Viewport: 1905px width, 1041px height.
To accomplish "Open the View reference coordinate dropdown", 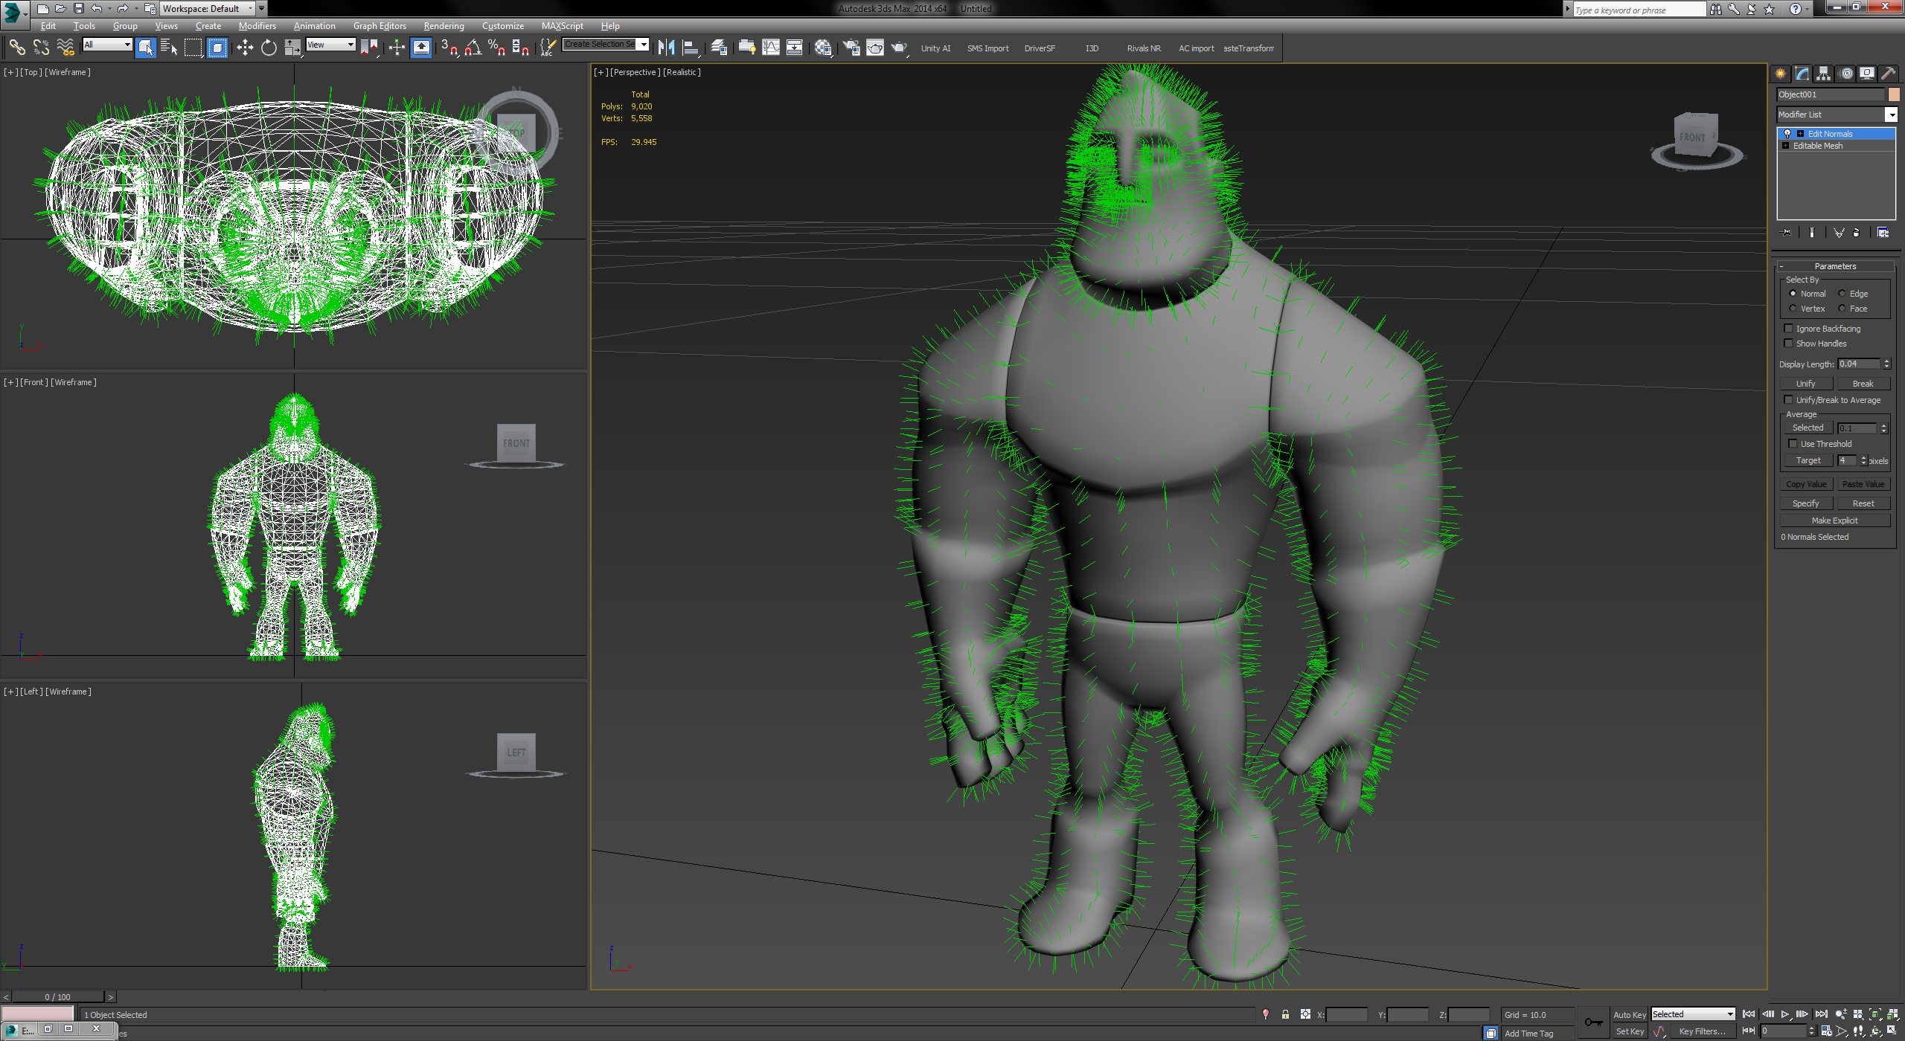I will 350,45.
